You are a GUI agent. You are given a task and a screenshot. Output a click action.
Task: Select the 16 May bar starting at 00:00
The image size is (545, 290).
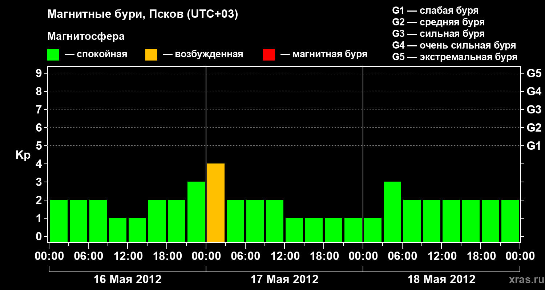tap(59, 221)
